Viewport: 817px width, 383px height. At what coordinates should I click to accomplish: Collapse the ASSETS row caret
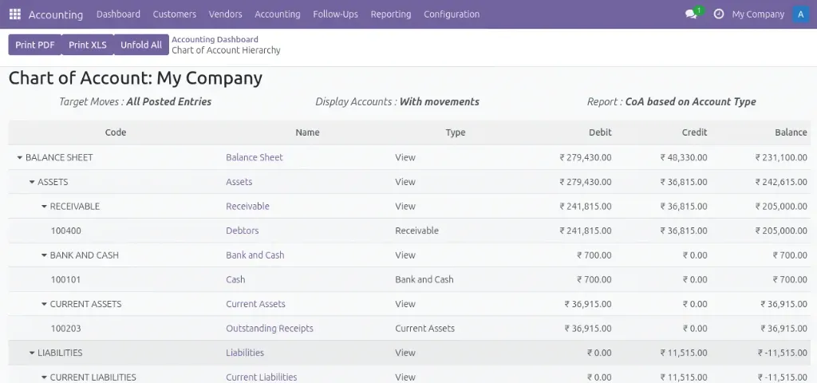(32, 182)
